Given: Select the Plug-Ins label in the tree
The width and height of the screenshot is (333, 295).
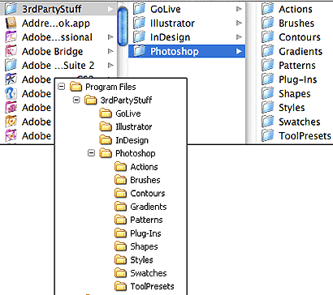Looking at the screenshot, I should (145, 233).
